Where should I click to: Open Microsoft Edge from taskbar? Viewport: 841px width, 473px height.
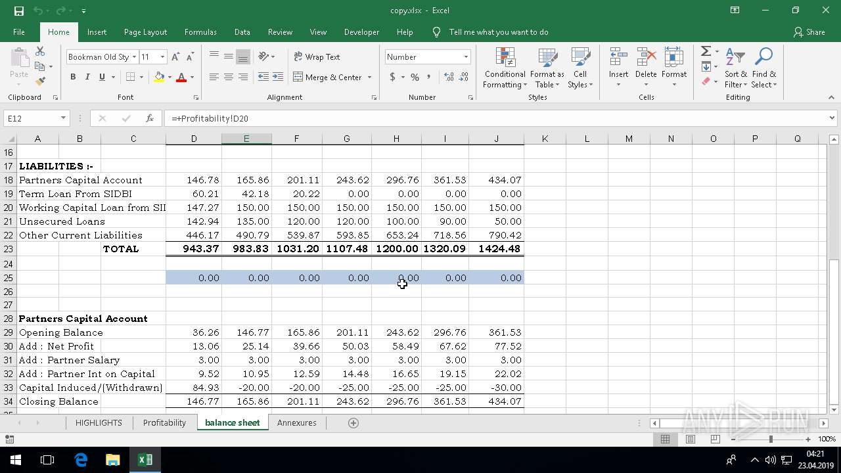[81, 460]
